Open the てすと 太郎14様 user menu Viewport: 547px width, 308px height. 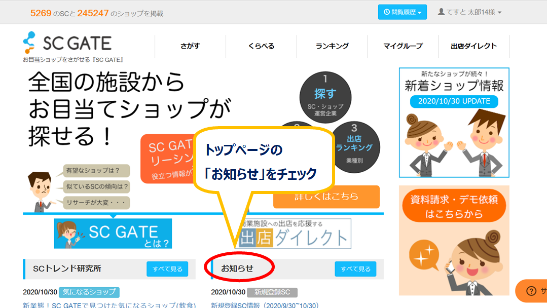(469, 12)
